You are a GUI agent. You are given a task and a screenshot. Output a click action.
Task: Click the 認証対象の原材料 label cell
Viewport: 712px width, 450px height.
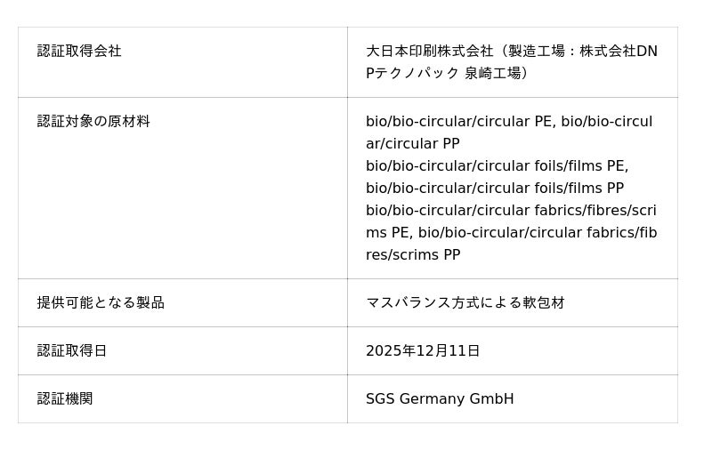pos(93,122)
